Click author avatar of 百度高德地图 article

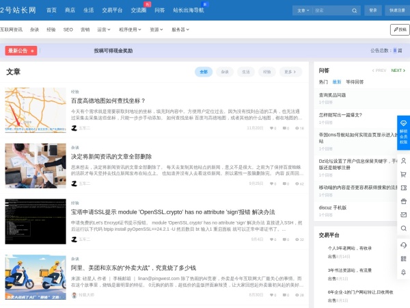click(74, 128)
